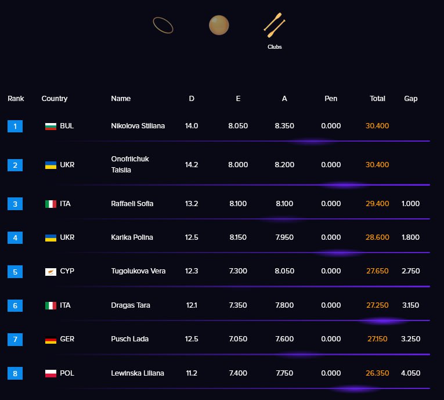Click Bulgaria flag next to BUL

pos(50,126)
